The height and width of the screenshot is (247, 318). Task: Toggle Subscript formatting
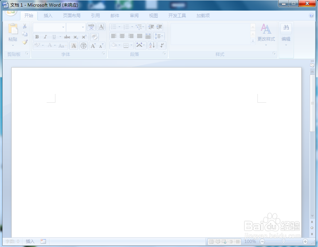(x=75, y=37)
